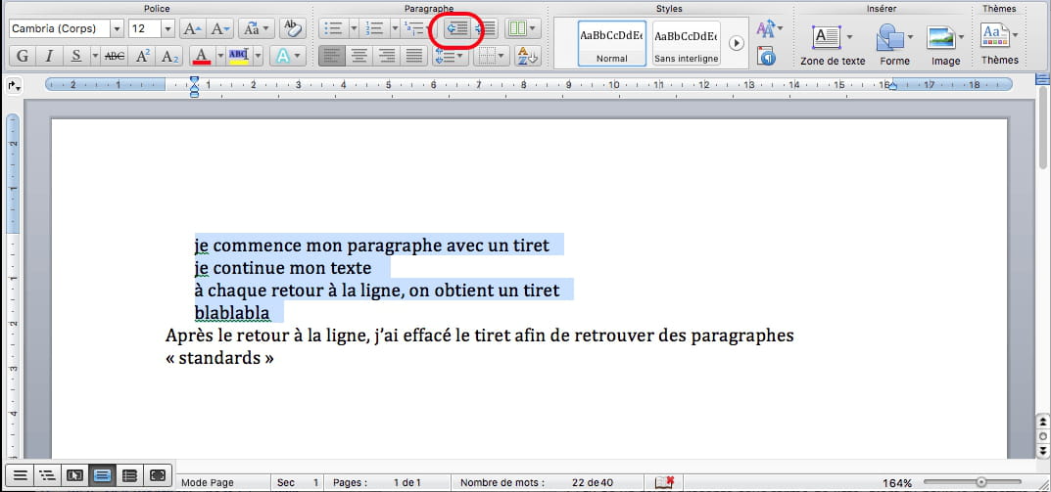Justify the selected paragraph text

(x=414, y=56)
